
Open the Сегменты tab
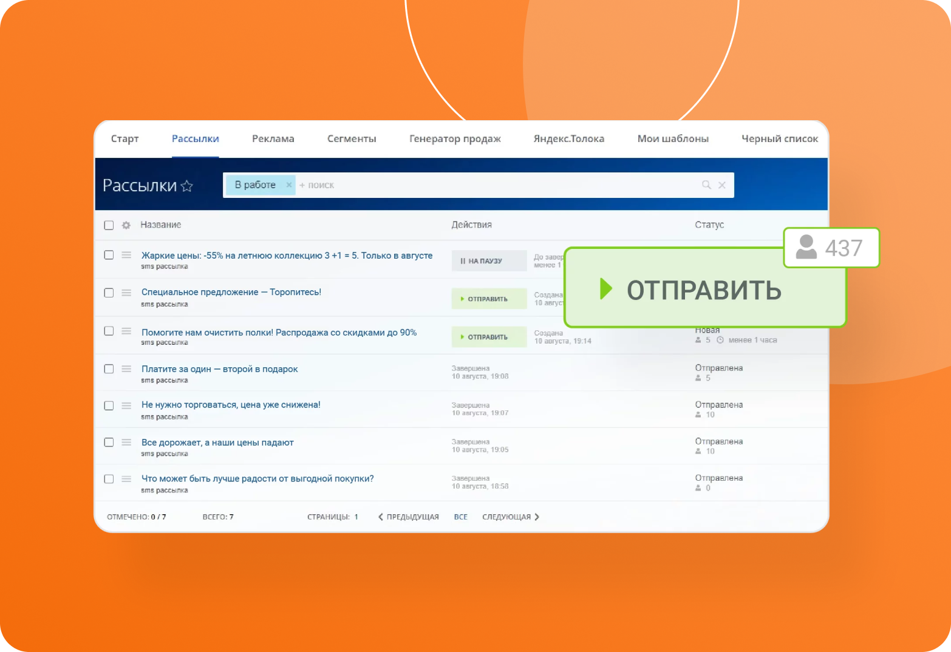pyautogui.click(x=352, y=139)
